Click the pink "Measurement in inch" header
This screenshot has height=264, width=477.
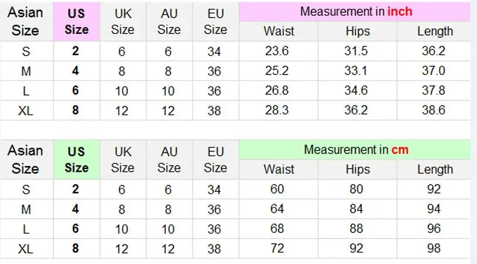pyautogui.click(x=356, y=12)
